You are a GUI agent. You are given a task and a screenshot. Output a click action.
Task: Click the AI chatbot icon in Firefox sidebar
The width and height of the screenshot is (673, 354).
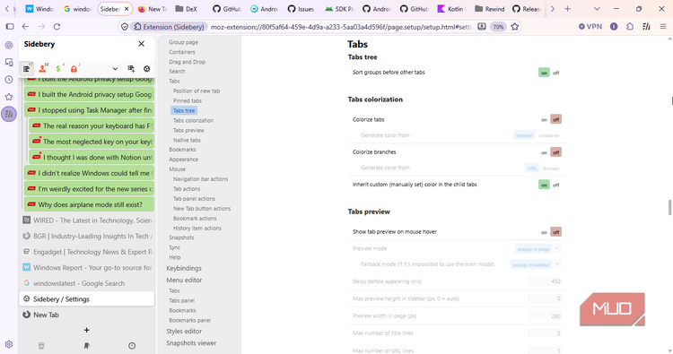[x=9, y=45]
